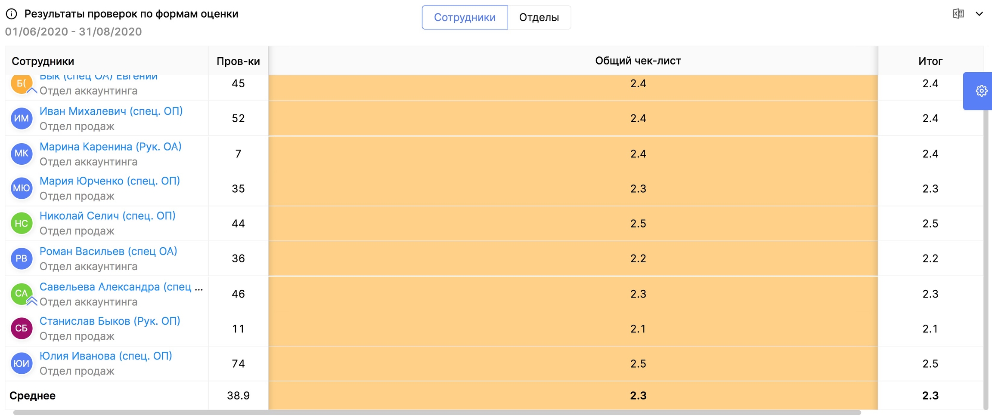Expand the export dropdown chevron
992x418 pixels.
click(x=979, y=14)
